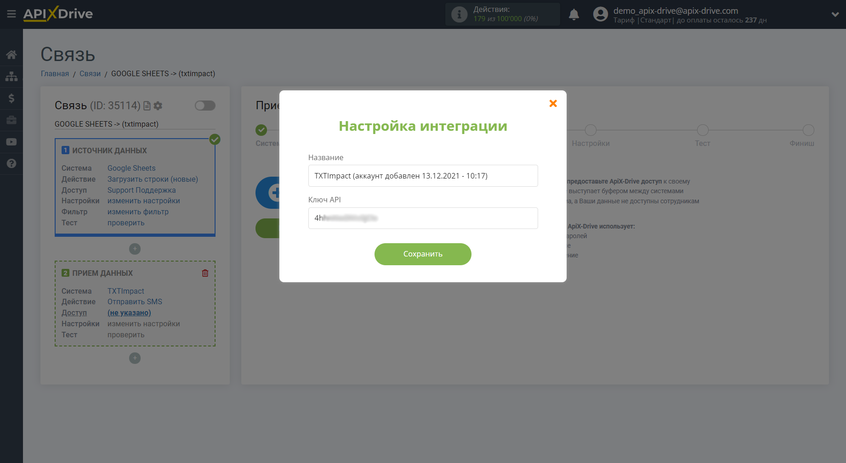The height and width of the screenshot is (463, 846).
Task: Open the Support Поддержка access link
Action: pos(142,190)
